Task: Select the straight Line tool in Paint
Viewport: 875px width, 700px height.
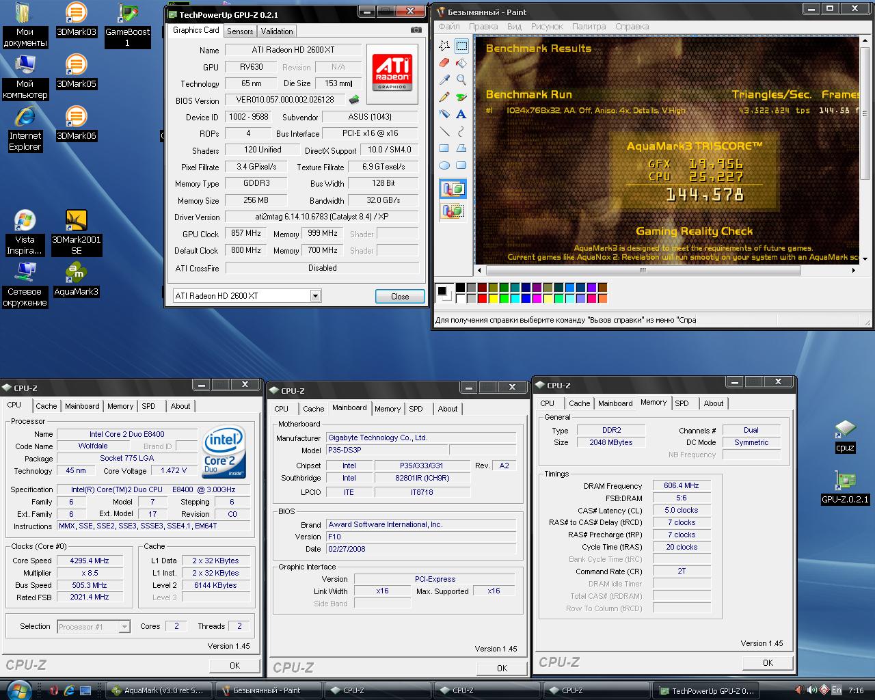Action: coord(444,131)
